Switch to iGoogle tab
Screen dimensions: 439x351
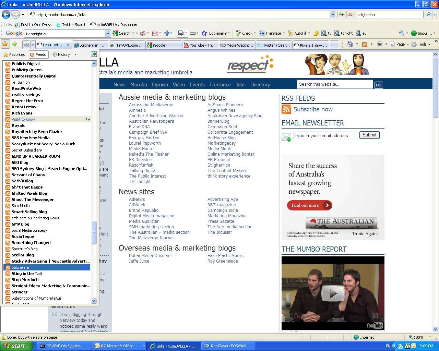click(164, 45)
